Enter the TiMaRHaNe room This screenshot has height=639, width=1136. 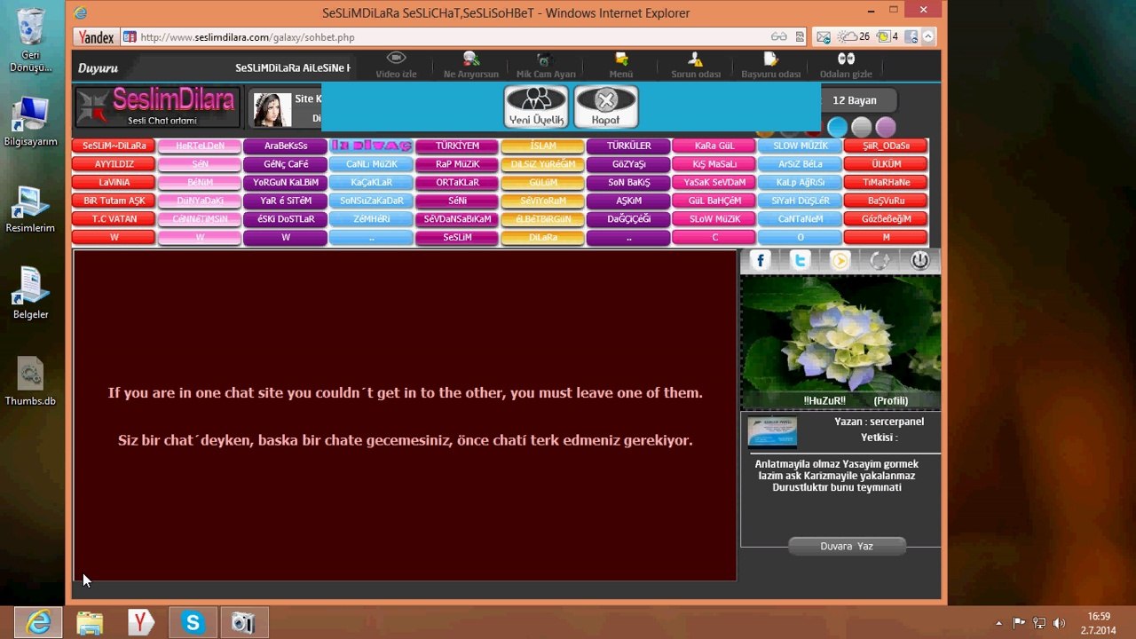(886, 182)
